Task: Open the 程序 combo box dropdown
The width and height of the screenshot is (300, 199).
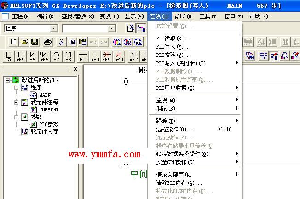Action: pos(54,28)
